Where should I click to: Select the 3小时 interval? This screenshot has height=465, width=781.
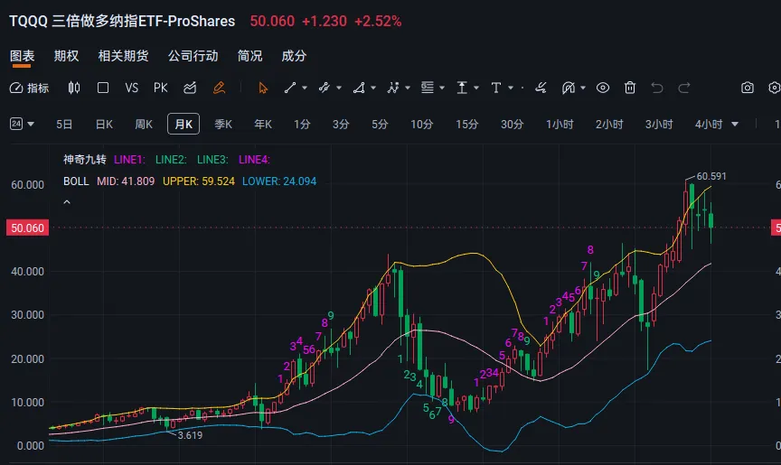(659, 125)
